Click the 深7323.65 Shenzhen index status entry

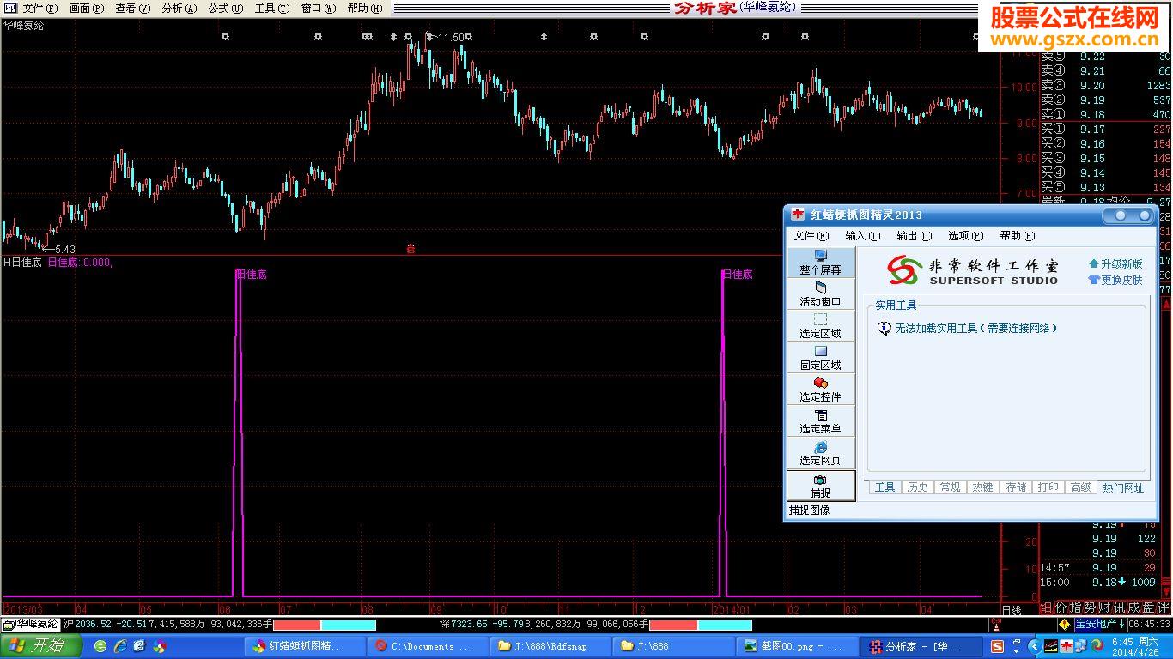(544, 624)
